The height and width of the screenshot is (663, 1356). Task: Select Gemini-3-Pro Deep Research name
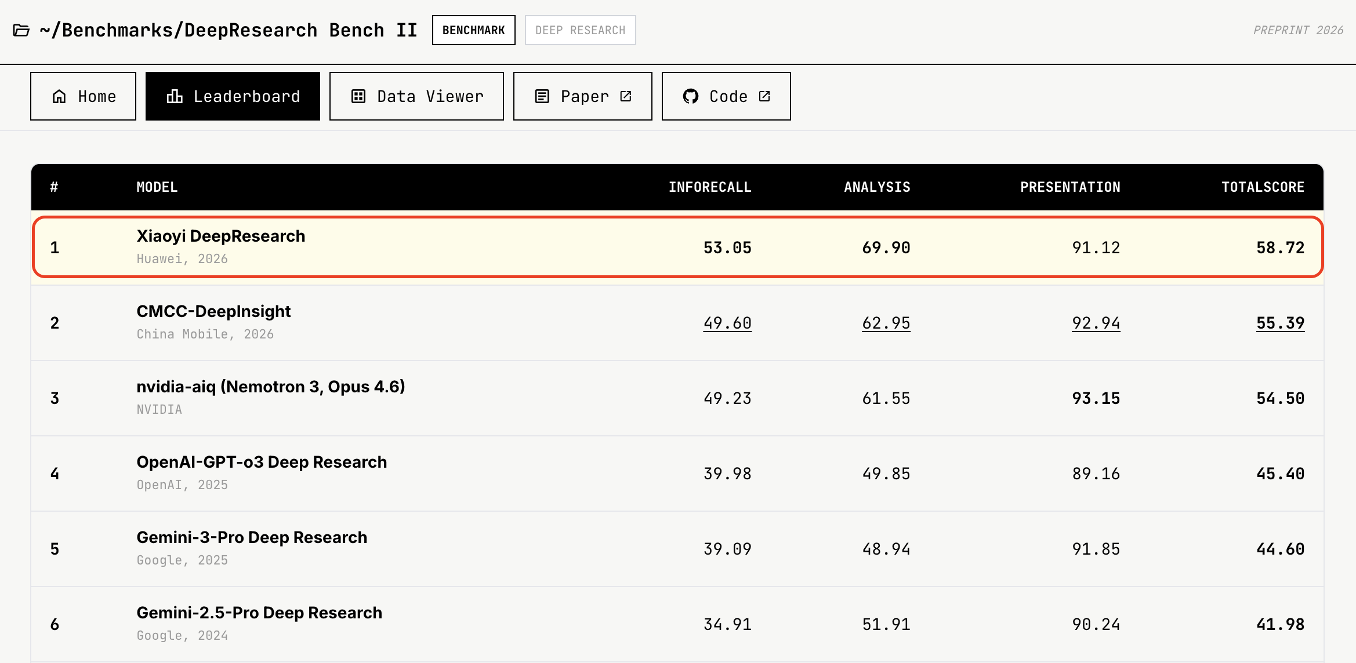tap(252, 538)
